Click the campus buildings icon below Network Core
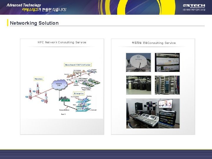Screen dimensions: 212x159 [64, 99]
